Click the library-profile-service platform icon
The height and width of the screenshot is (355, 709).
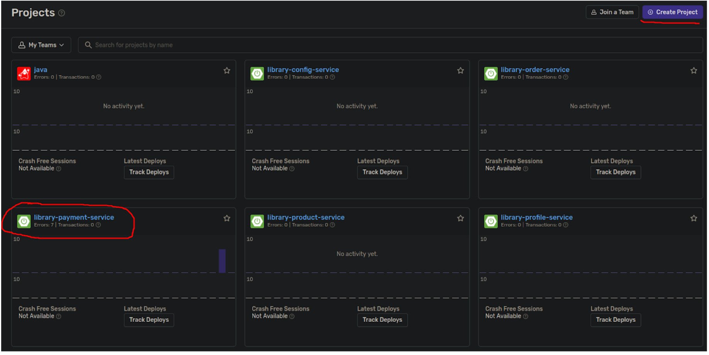pos(491,221)
